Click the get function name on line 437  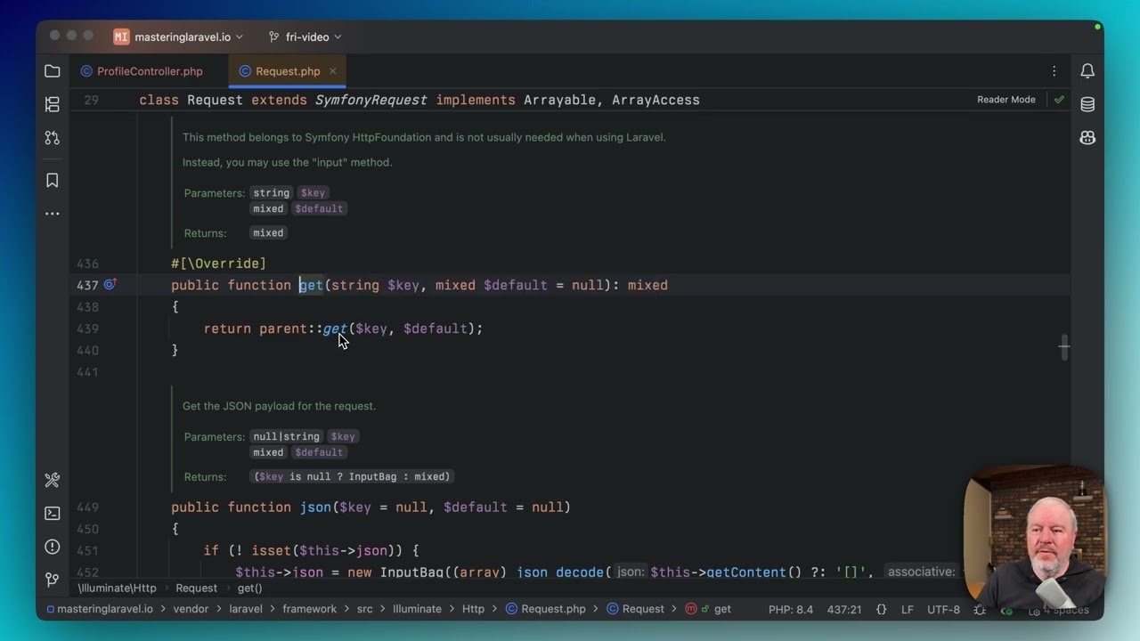311,285
